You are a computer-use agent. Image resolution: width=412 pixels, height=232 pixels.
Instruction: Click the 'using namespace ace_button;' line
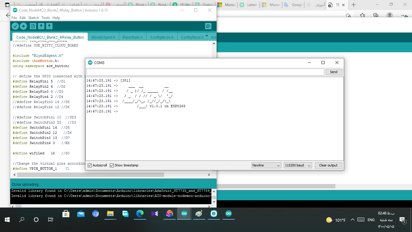[x=41, y=66]
